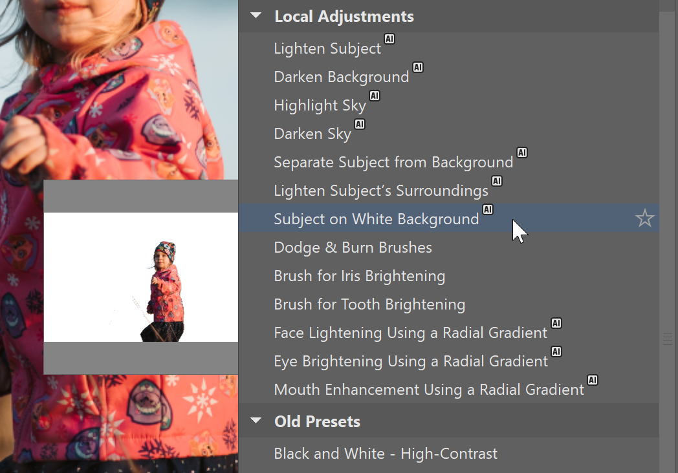Click the AI badge beside Face Lightening
Screen dimensions: 678x473
pyautogui.click(x=556, y=323)
